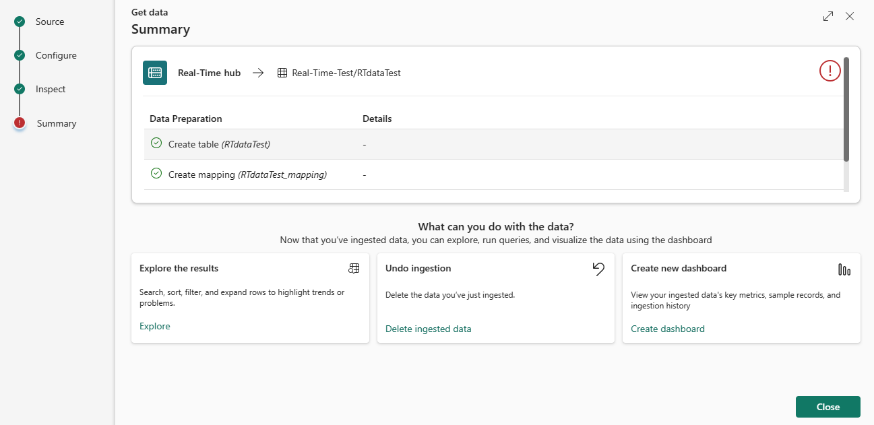The image size is (874, 425).
Task: Click the Real-Time-Test/RTdataTest destination text
Action: 346,73
